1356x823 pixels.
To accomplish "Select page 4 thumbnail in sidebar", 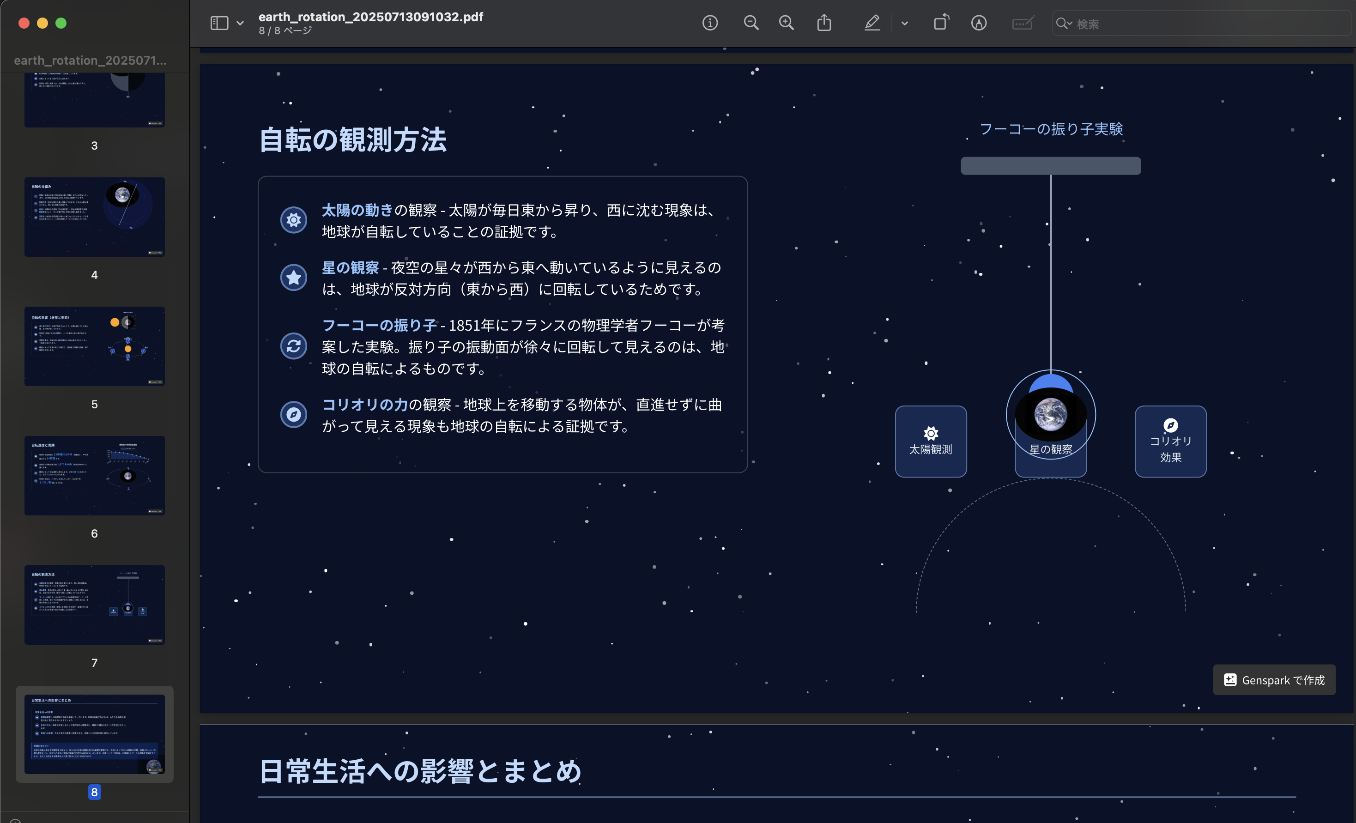I will tap(95, 217).
